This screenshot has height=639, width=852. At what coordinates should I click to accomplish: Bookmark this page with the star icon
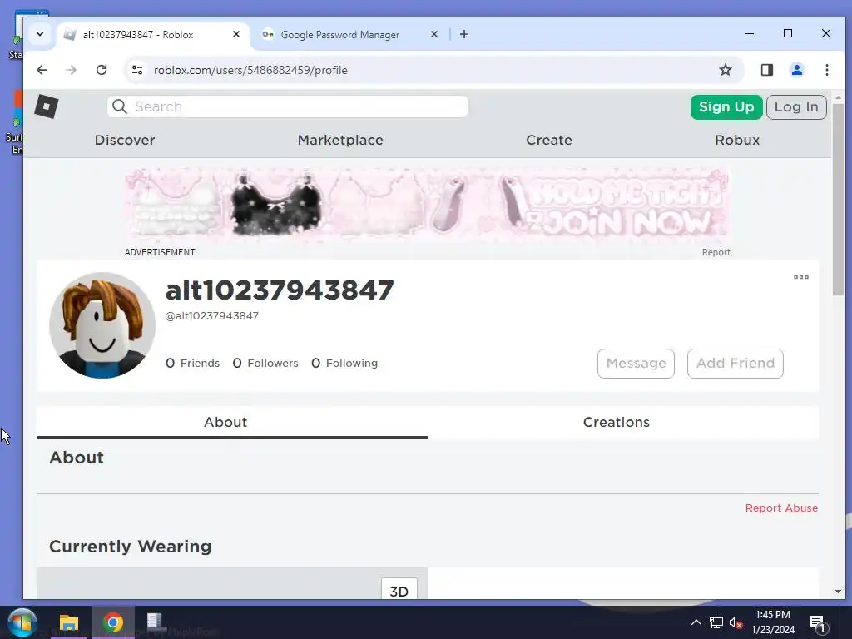click(726, 70)
